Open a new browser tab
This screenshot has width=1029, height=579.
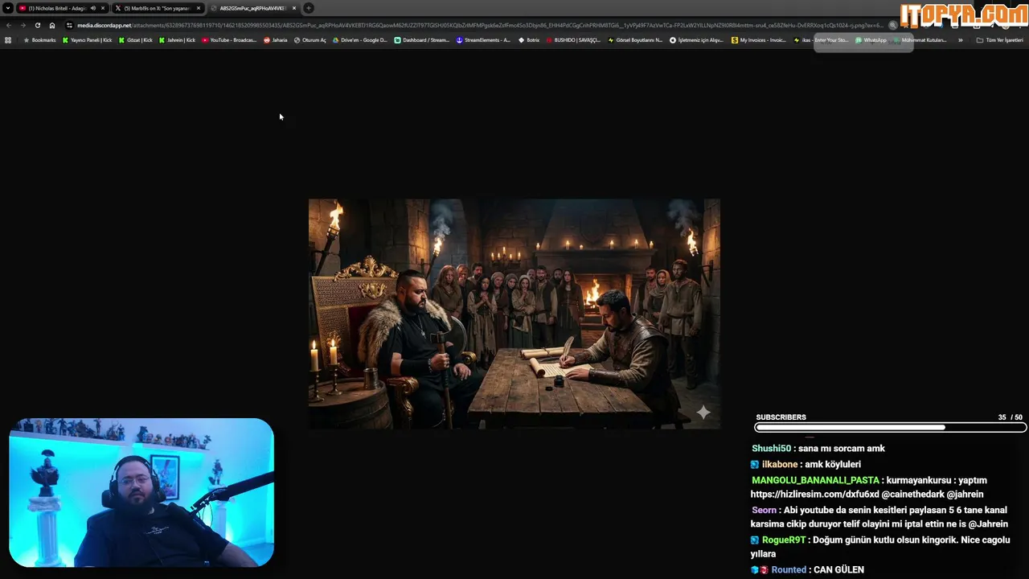pos(309,8)
